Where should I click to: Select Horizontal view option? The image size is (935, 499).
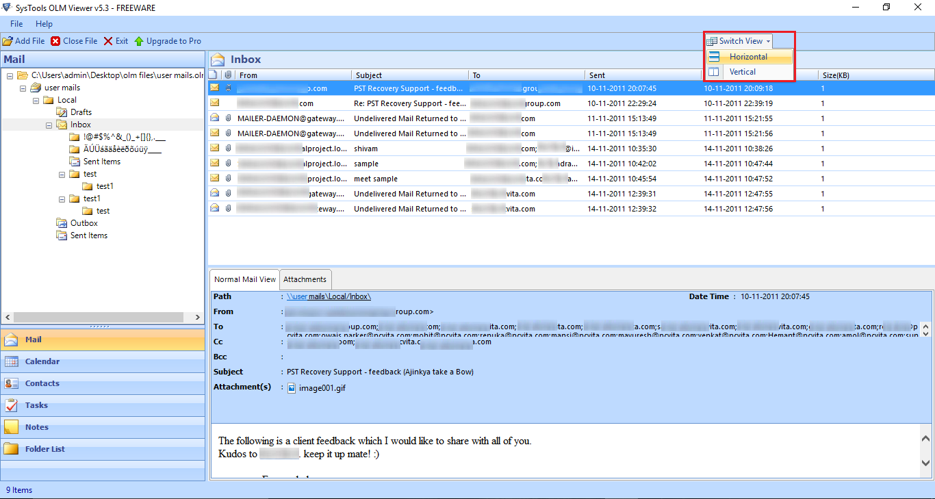750,57
